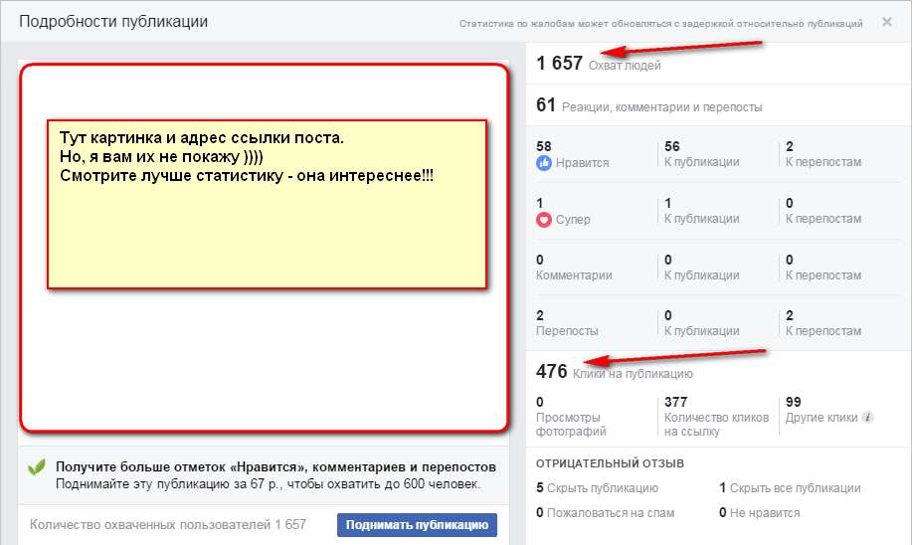This screenshot has height=545, width=912.
Task: Click the blue Like thumbs-up icon
Action: pyautogui.click(x=544, y=163)
